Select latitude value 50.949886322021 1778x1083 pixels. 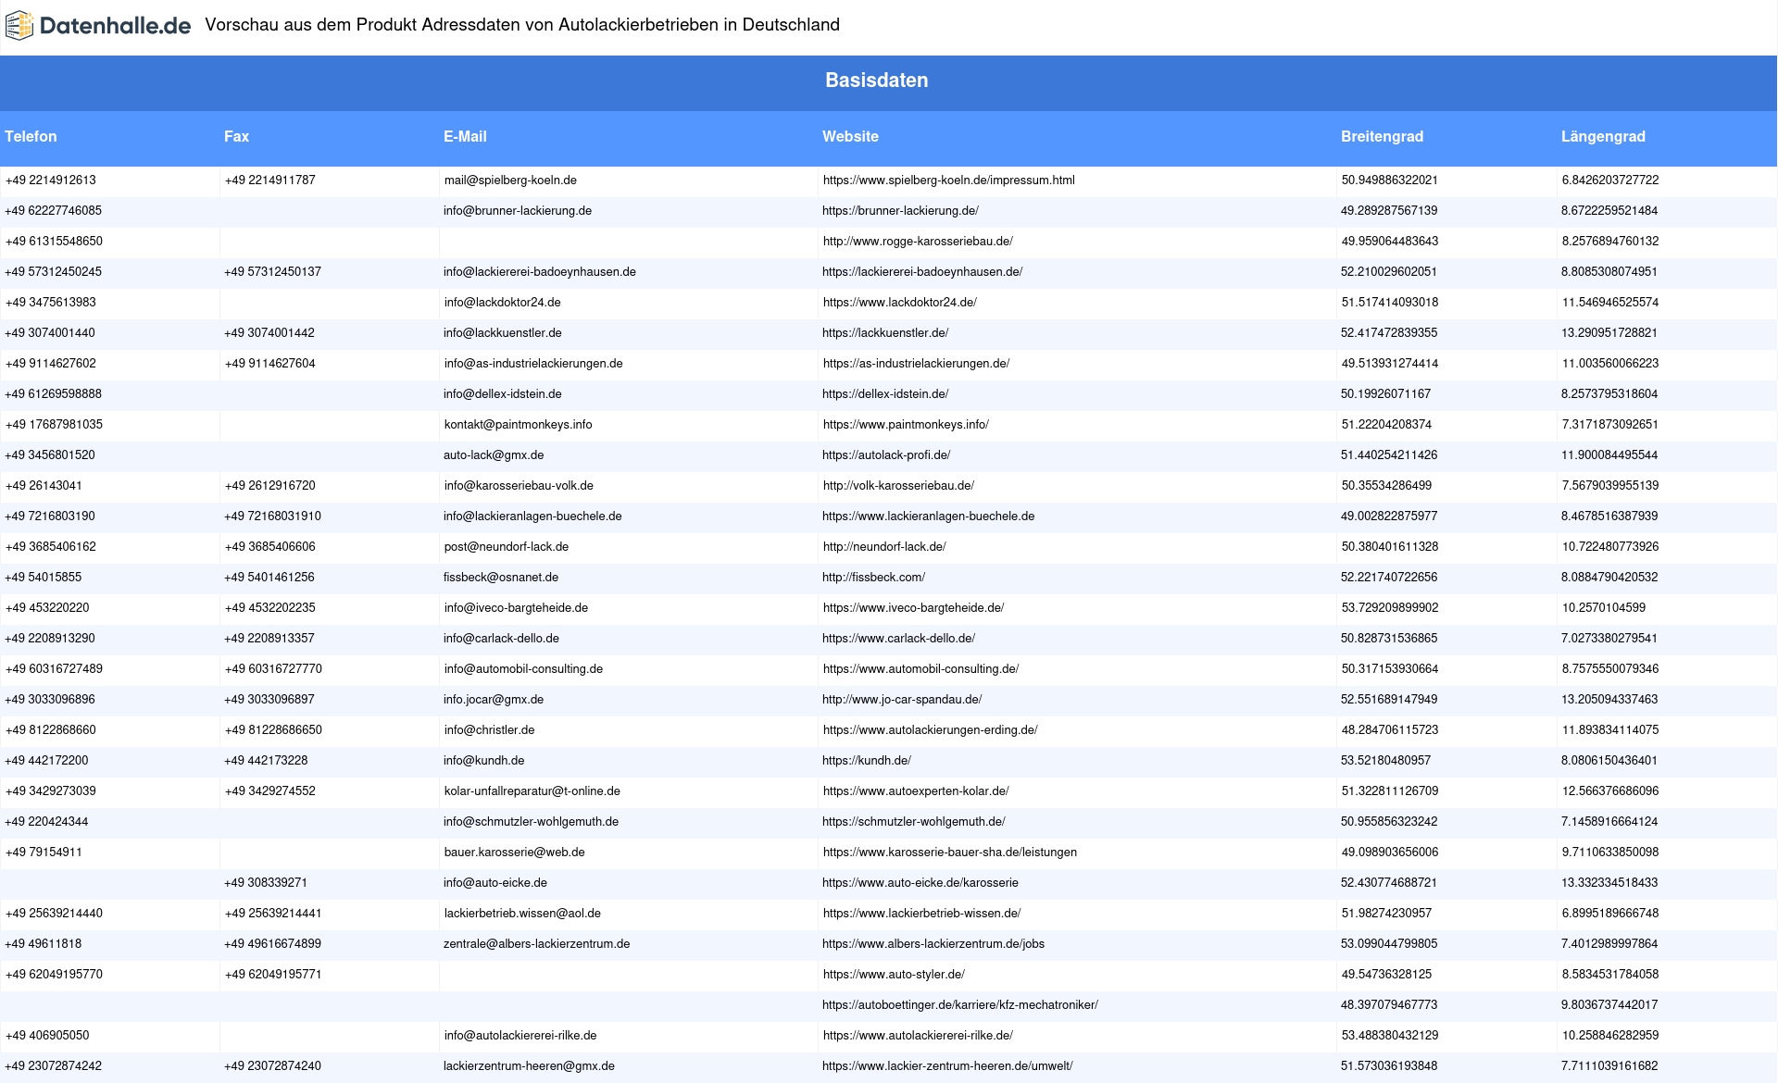click(1389, 180)
